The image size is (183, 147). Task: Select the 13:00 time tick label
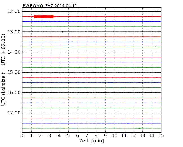(14, 32)
